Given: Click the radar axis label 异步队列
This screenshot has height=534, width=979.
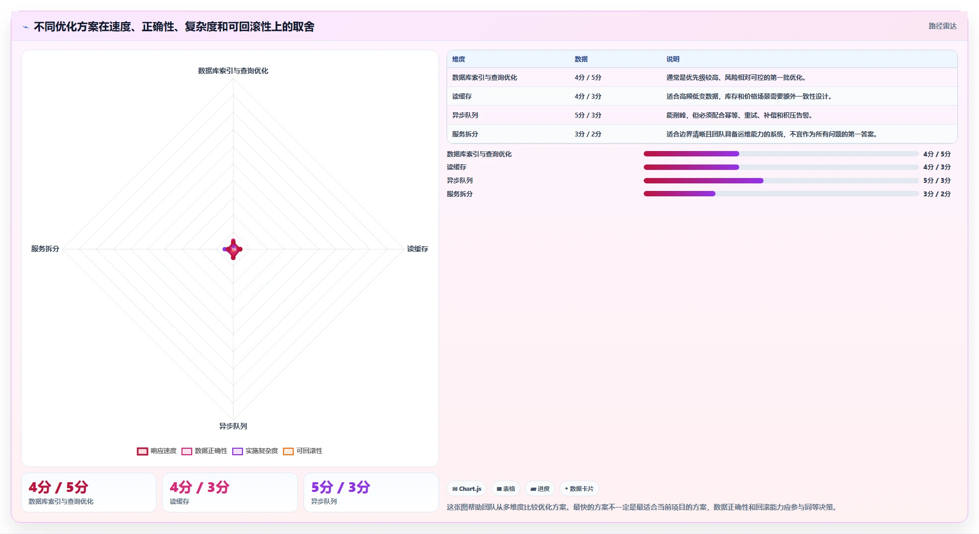Looking at the screenshot, I should tap(233, 426).
